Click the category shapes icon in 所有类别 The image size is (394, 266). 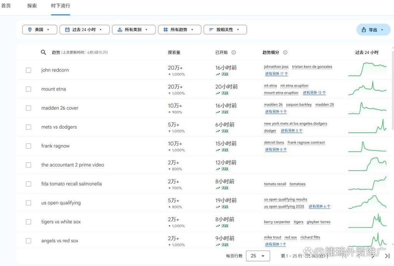[x=120, y=30]
